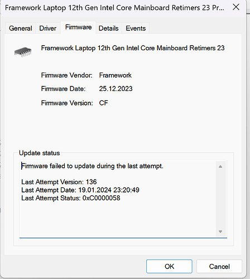Click the Firmware Date value 25.12.2023
Image resolution: width=250 pixels, height=279 pixels.
(x=116, y=89)
